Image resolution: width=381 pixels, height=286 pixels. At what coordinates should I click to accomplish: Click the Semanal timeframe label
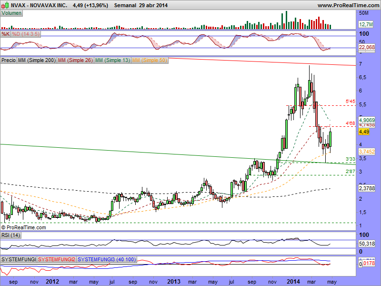125,5
